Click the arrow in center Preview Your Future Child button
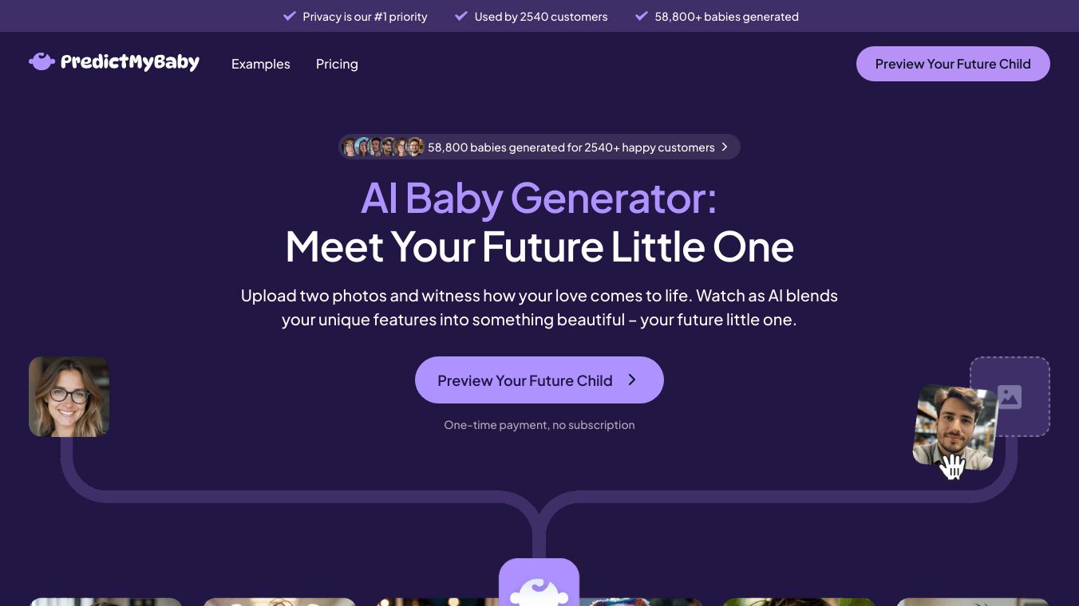Image resolution: width=1079 pixels, height=606 pixels. point(632,380)
